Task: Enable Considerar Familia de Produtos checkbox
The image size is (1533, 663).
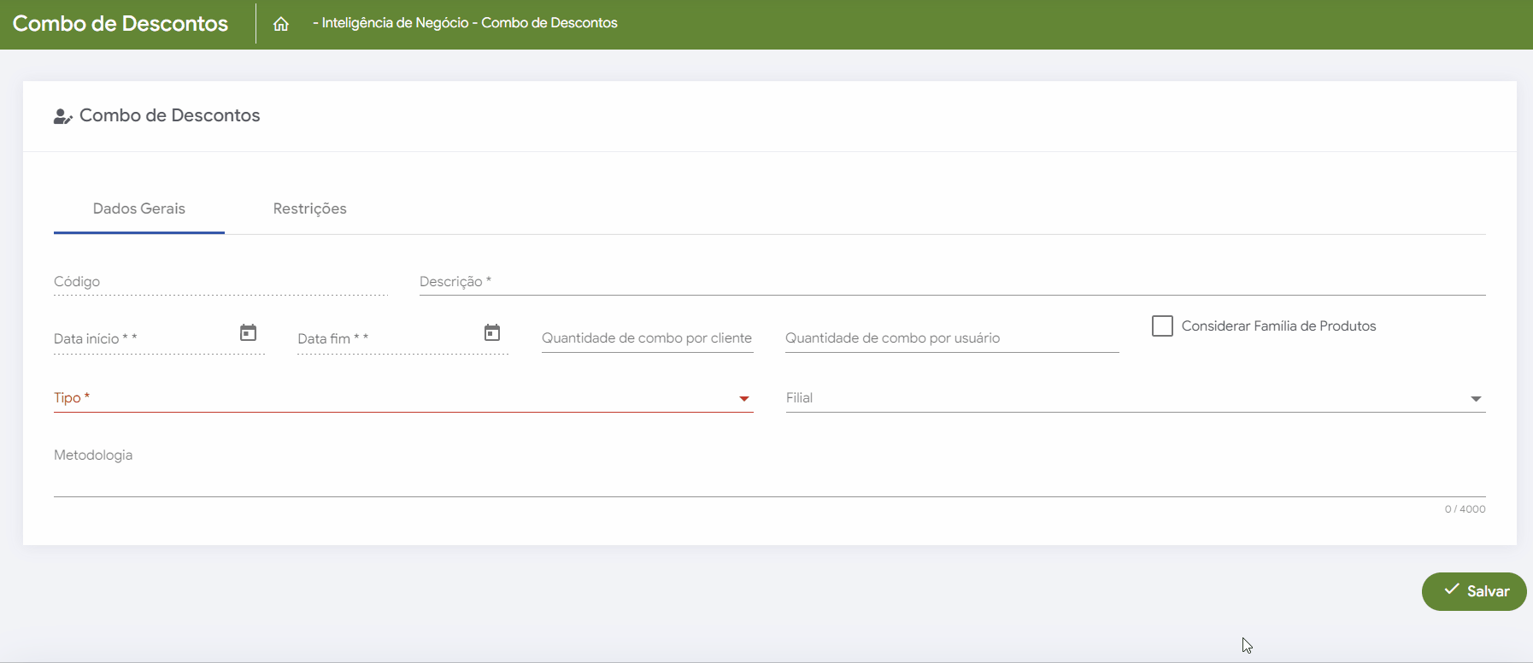Action: coord(1162,326)
